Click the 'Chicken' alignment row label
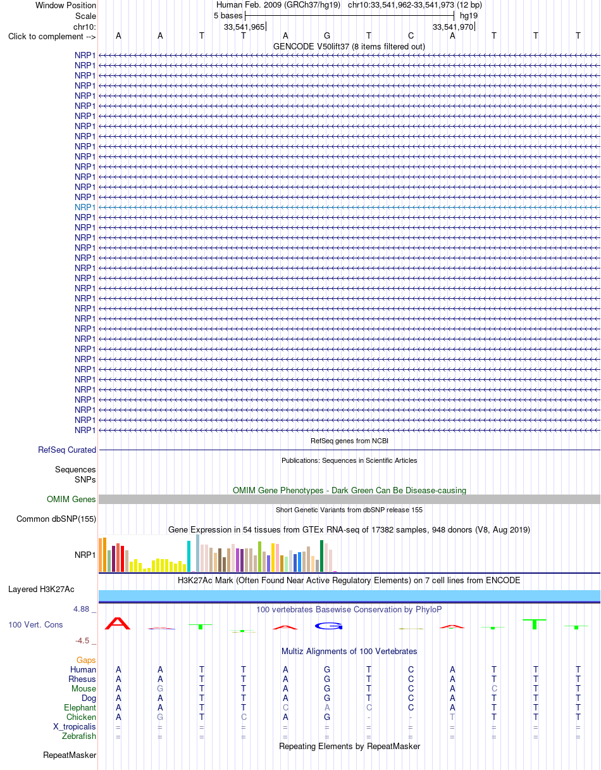 click(x=82, y=717)
